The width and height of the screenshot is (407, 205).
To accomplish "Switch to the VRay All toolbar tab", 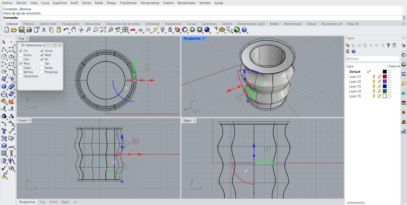I will 353,24.
